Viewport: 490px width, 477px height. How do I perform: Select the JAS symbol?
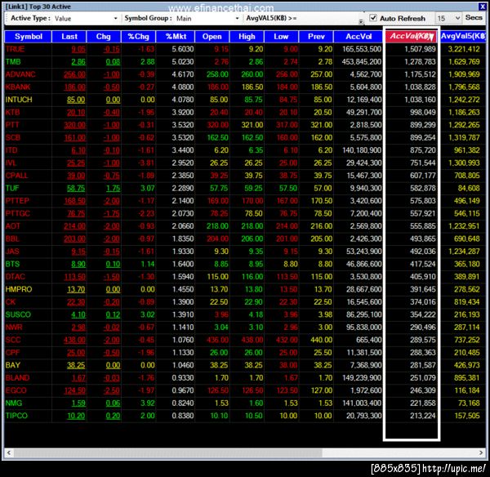coord(12,252)
